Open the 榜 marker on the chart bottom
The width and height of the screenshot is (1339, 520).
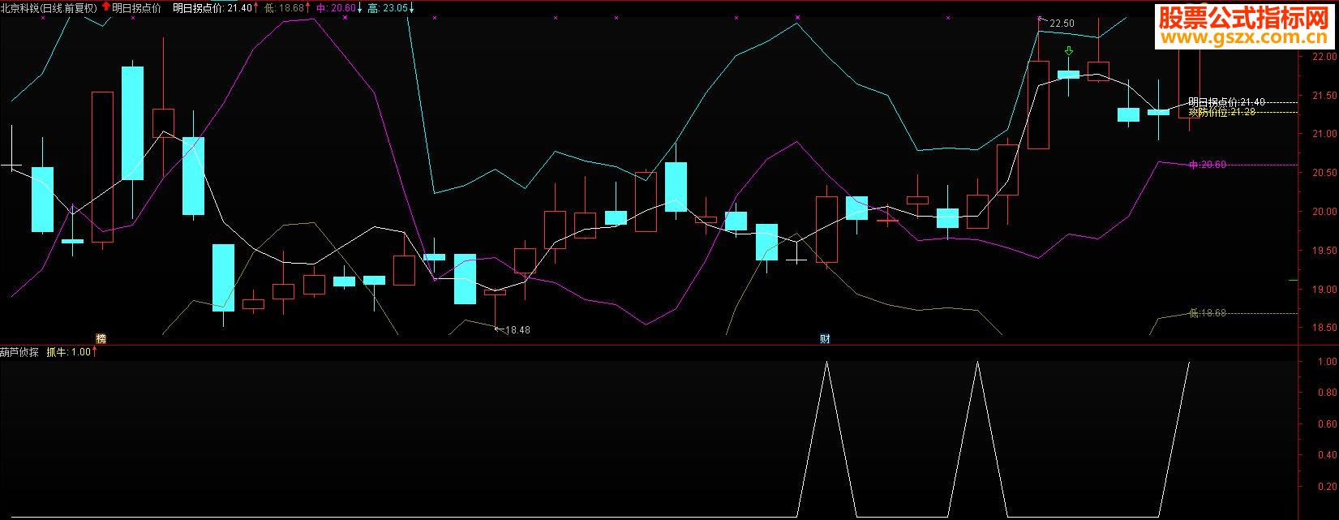click(101, 339)
